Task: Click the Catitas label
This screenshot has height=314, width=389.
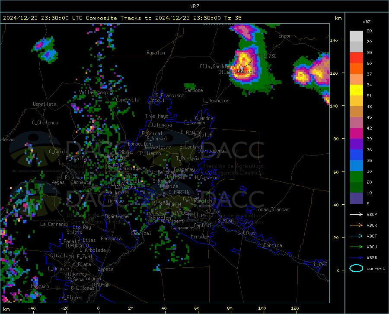Action: (x=246, y=233)
